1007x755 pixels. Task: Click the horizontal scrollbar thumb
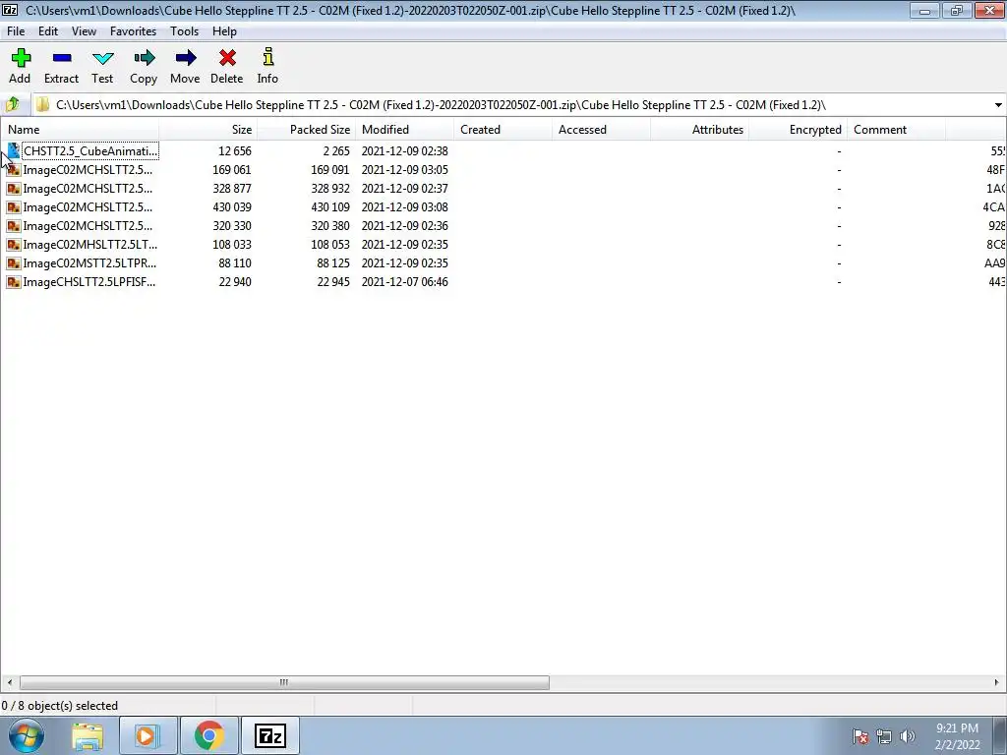[284, 682]
